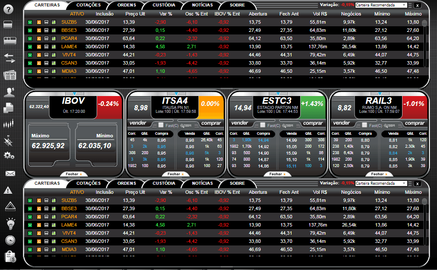Open top Carteira Recomendada dropdown

tap(380, 5)
